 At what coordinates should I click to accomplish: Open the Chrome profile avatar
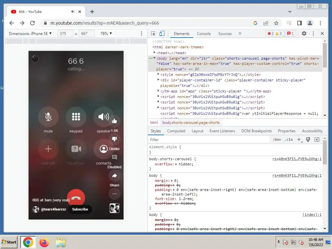[310, 23]
